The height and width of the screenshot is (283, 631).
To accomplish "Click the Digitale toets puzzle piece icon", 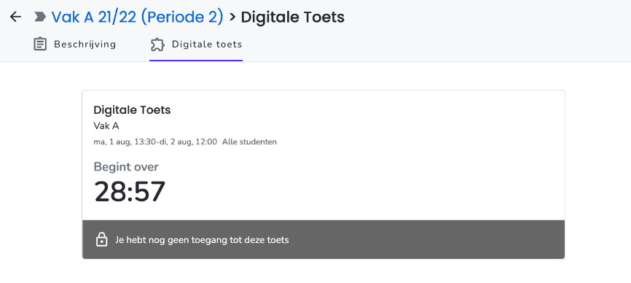I will point(157,44).
